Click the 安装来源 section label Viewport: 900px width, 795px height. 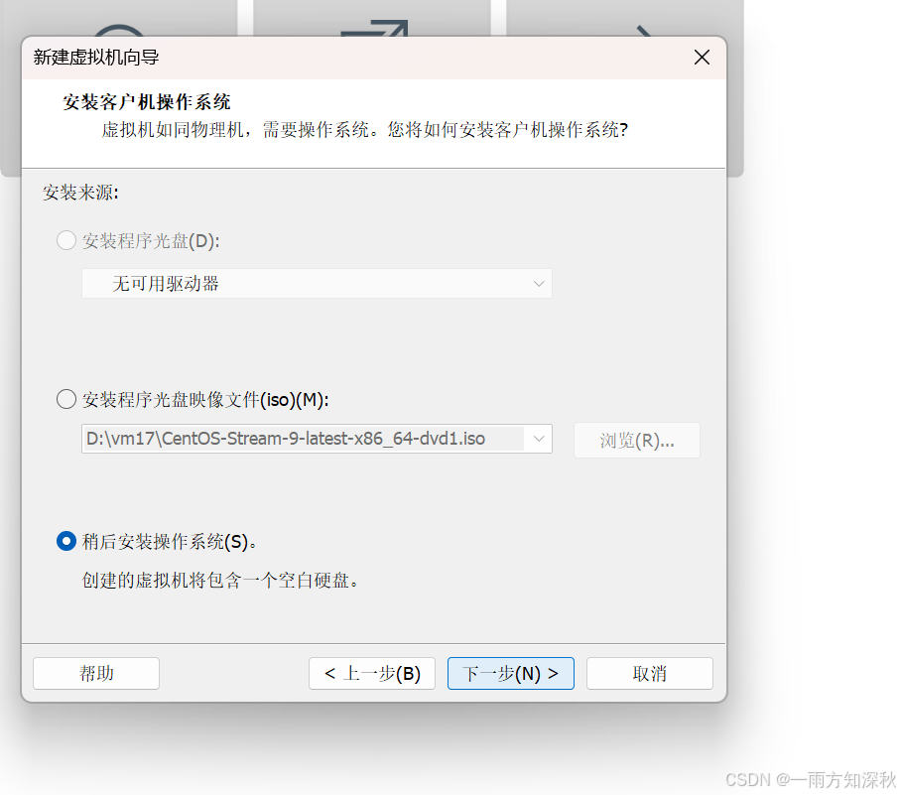point(80,193)
